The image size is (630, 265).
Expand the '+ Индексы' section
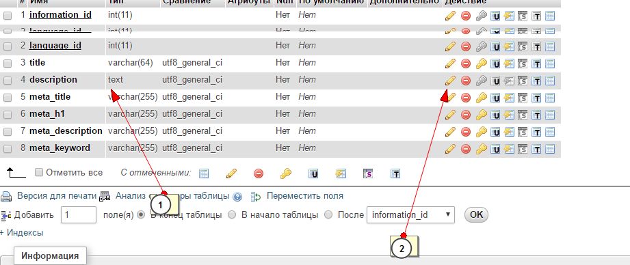pyautogui.click(x=22, y=232)
